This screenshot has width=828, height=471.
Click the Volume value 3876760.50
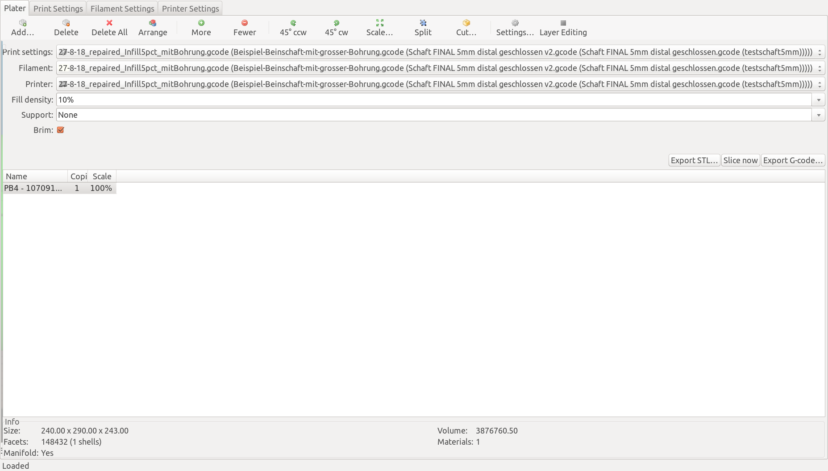coord(497,431)
